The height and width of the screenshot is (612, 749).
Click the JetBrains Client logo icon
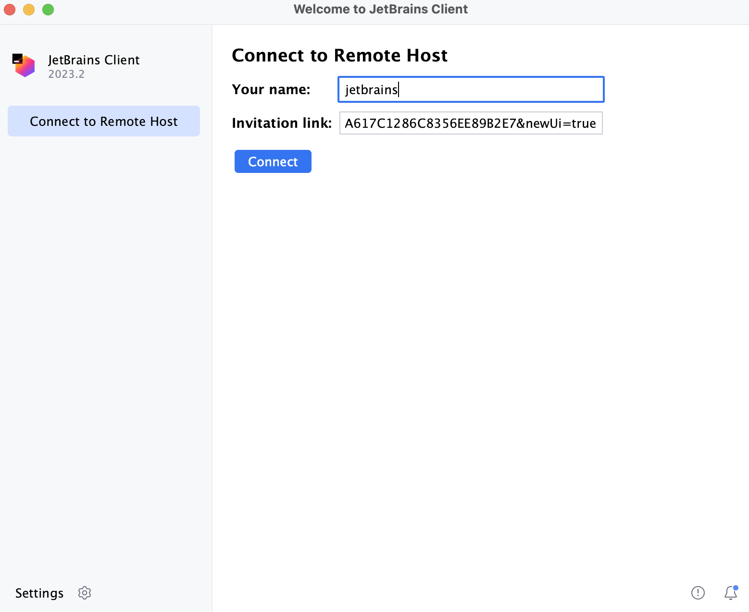coord(24,65)
